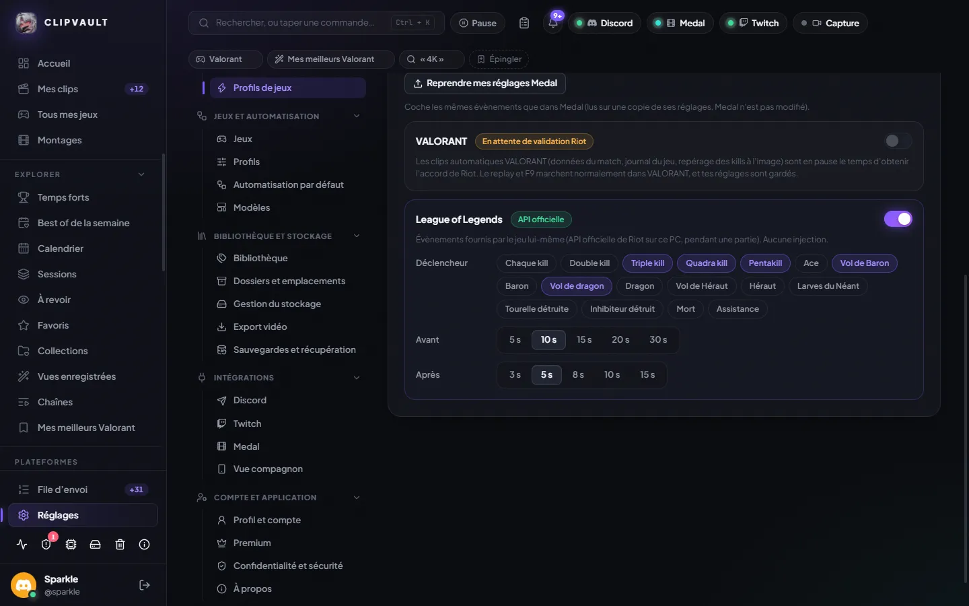969x606 pixels.
Task: Turn on the Tourelle détruite trigger
Action: pos(537,309)
